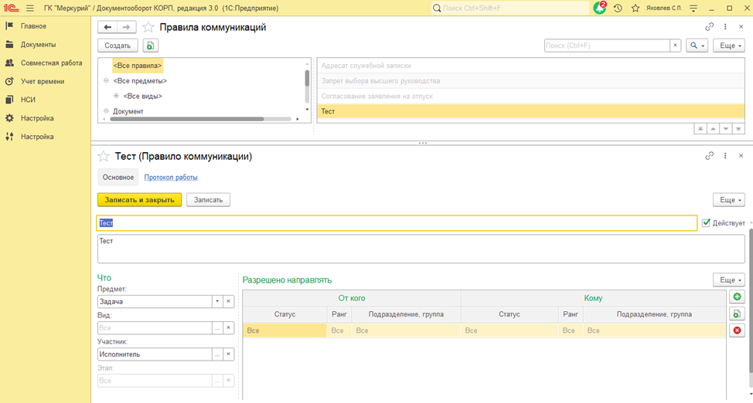Copy permission row icon
753x403 pixels.
738,313
